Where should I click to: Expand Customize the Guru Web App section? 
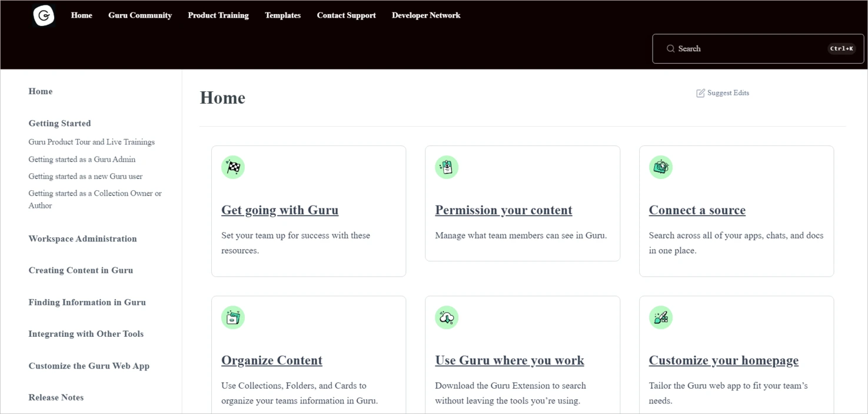click(89, 366)
